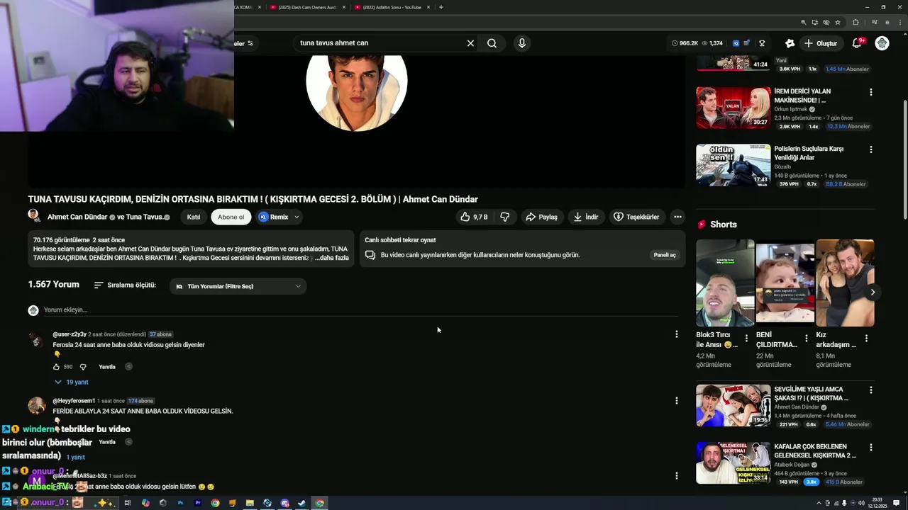Open YouTube notifications bell
908x510 pixels.
[x=857, y=43]
